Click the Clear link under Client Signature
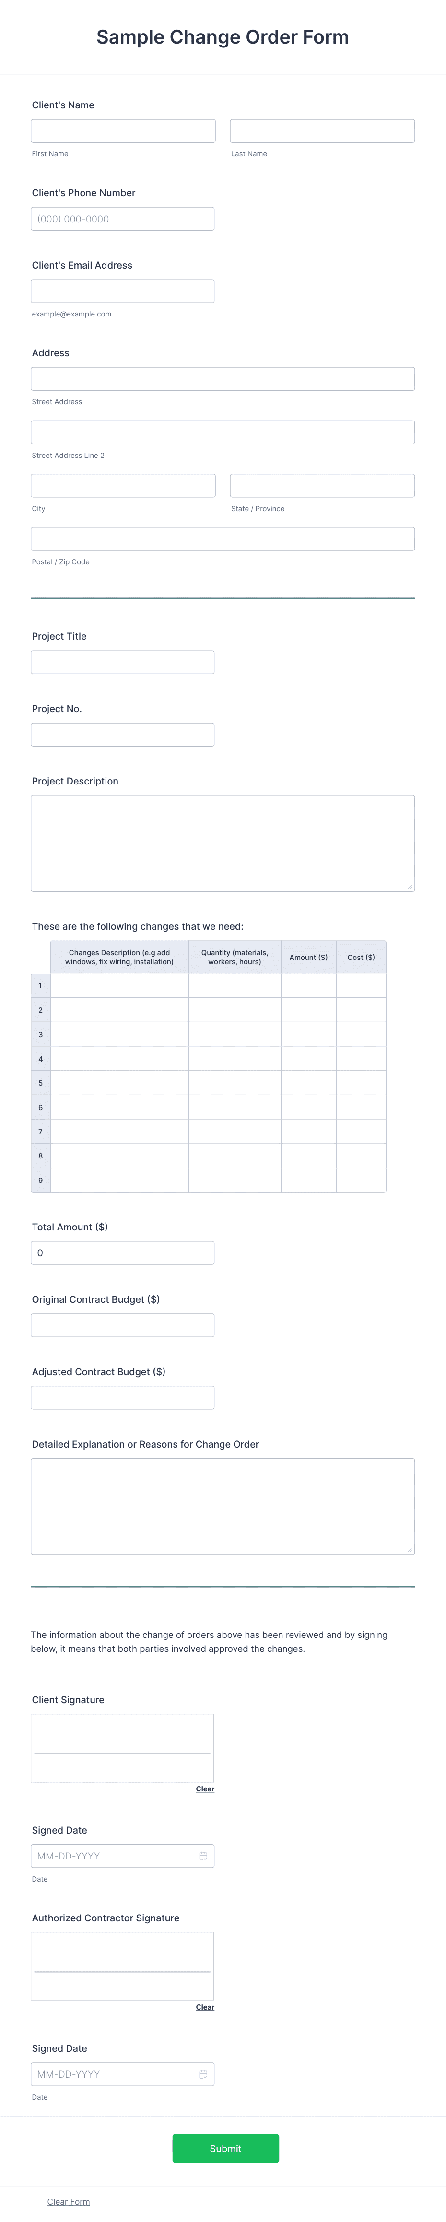 point(205,1788)
